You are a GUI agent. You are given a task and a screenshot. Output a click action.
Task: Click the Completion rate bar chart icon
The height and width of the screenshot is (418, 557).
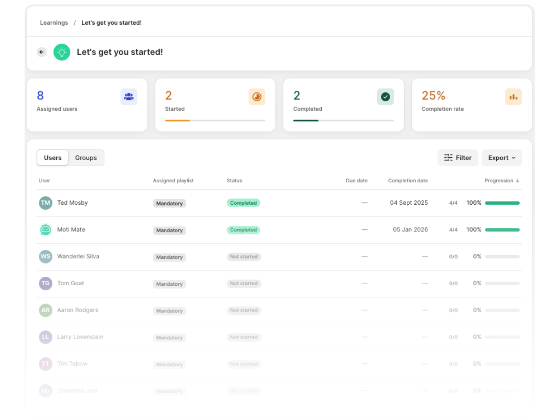pyautogui.click(x=514, y=97)
